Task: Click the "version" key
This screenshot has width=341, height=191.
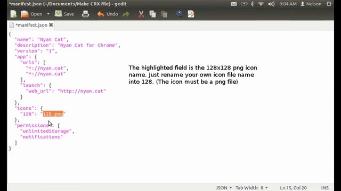Action: [x=27, y=51]
